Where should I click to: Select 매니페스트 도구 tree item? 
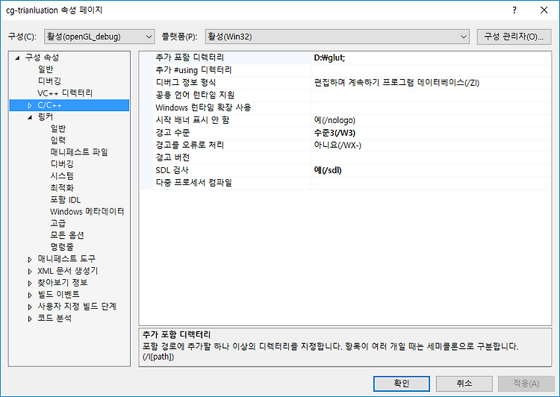click(66, 259)
